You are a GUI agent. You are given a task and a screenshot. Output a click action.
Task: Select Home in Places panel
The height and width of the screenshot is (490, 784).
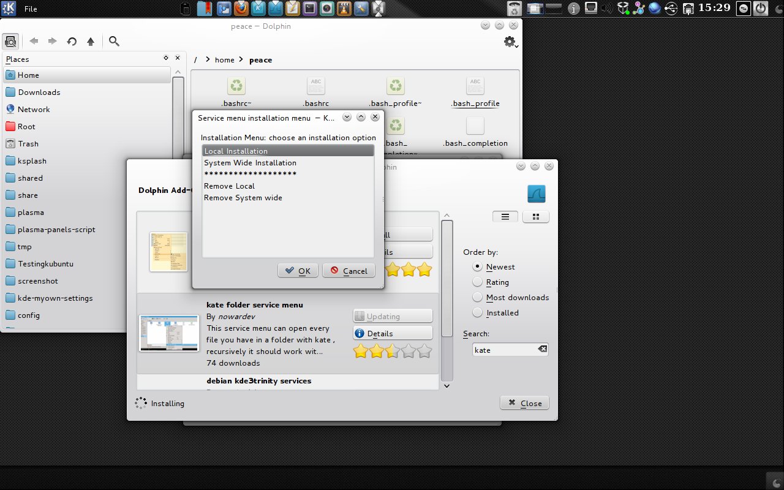(x=87, y=75)
